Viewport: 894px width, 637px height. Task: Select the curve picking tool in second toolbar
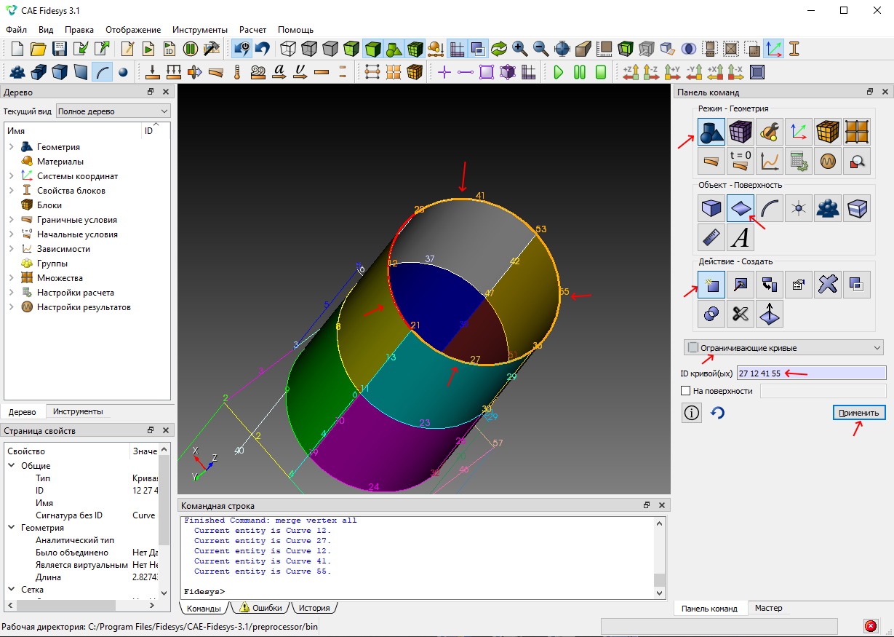coord(103,72)
